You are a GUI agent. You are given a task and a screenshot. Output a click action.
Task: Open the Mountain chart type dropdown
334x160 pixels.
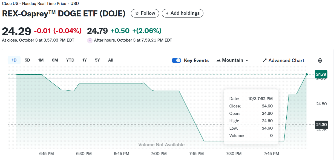pyautogui.click(x=232, y=60)
